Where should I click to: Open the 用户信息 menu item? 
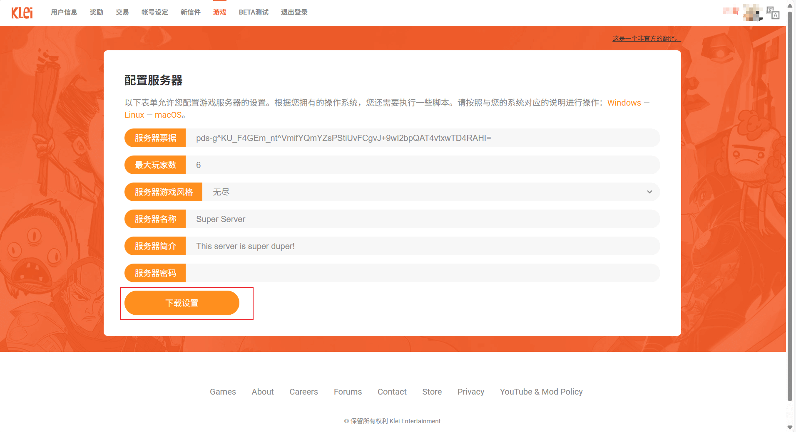click(64, 12)
